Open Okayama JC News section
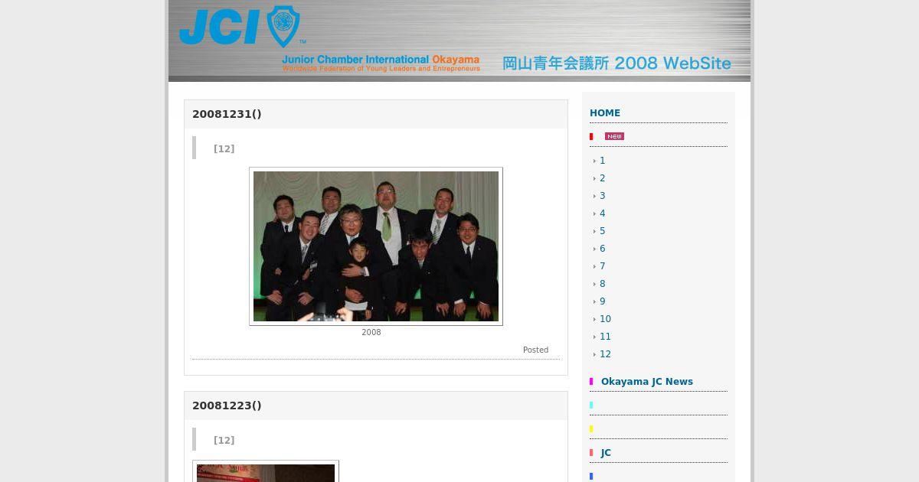This screenshot has height=482, width=919. click(x=646, y=382)
